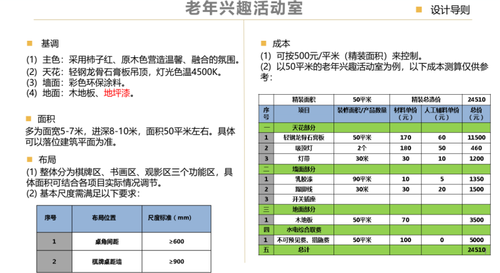This screenshot has width=500, height=273.
Task: Click the 棋牌桌距墙 table cell
Action: click(x=104, y=262)
